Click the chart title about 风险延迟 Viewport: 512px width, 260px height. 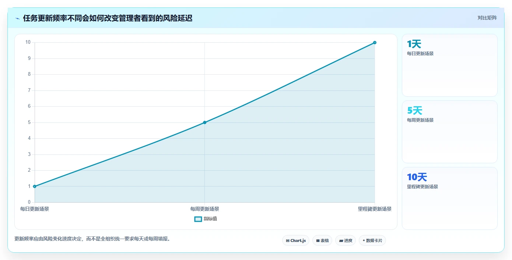(x=108, y=18)
